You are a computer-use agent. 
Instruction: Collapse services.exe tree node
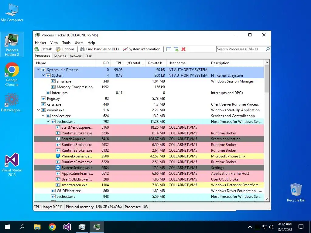click(43, 116)
